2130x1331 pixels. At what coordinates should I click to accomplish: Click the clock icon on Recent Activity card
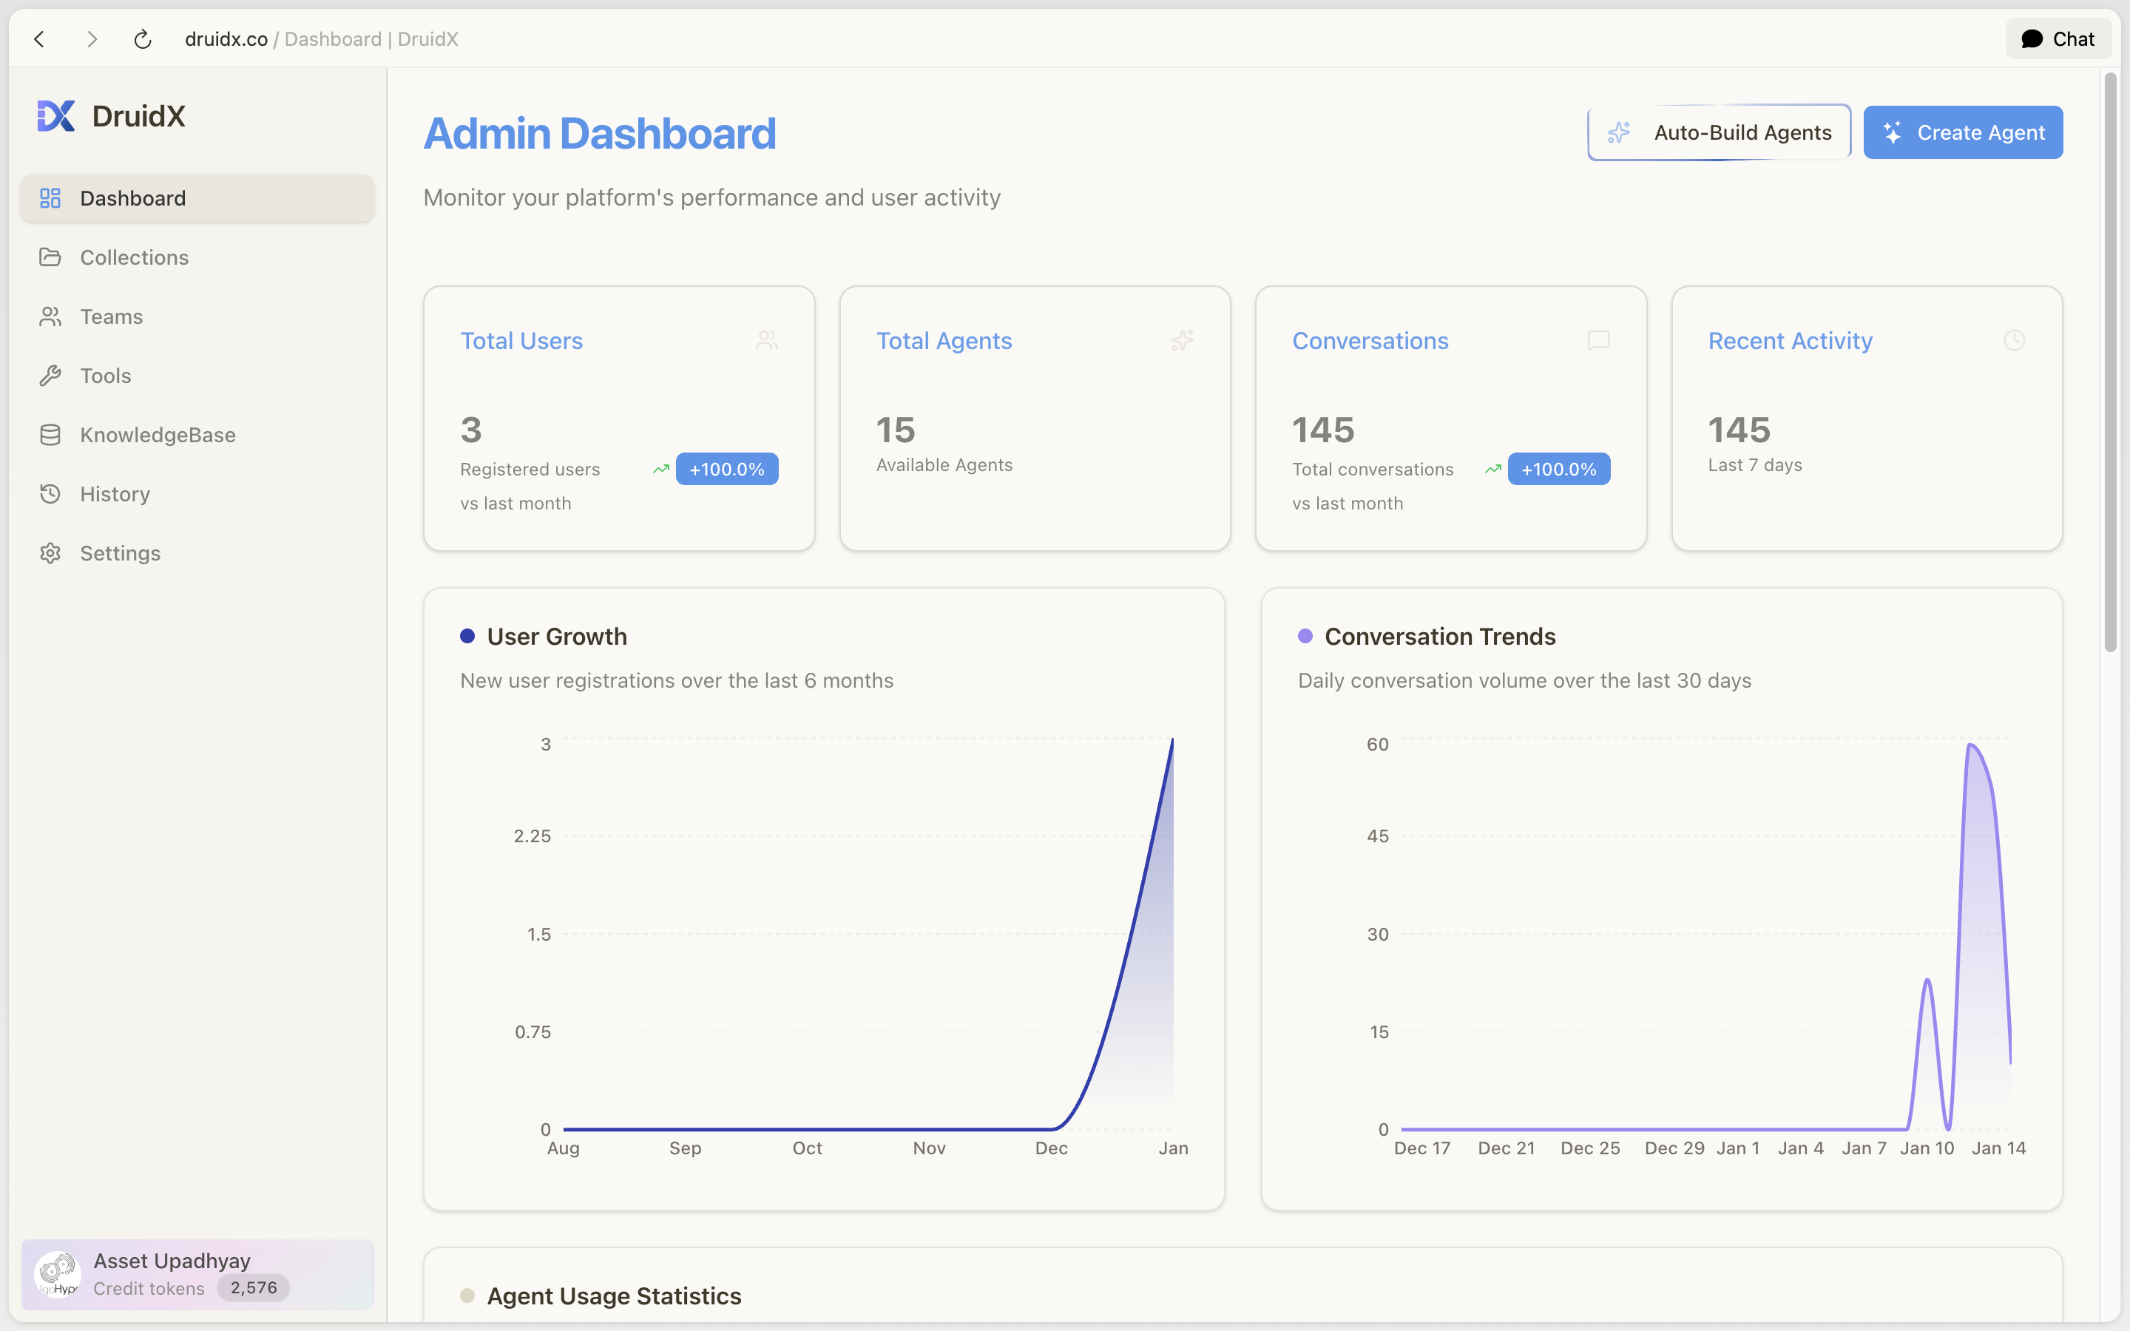(2014, 341)
